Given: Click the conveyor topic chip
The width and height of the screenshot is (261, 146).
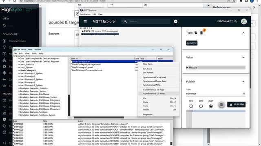Looking at the screenshot, I should (192, 43).
